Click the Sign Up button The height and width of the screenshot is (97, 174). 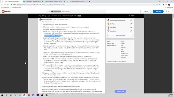tap(158, 11)
